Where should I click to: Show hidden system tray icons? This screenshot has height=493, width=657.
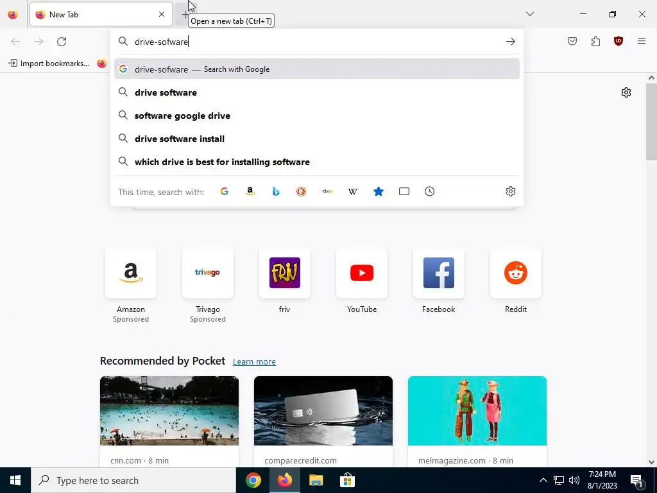click(543, 480)
